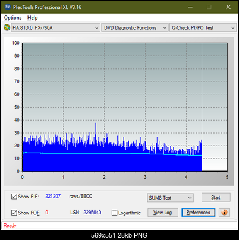
Task: Click the LSN value 2295040
Action: [x=92, y=213]
